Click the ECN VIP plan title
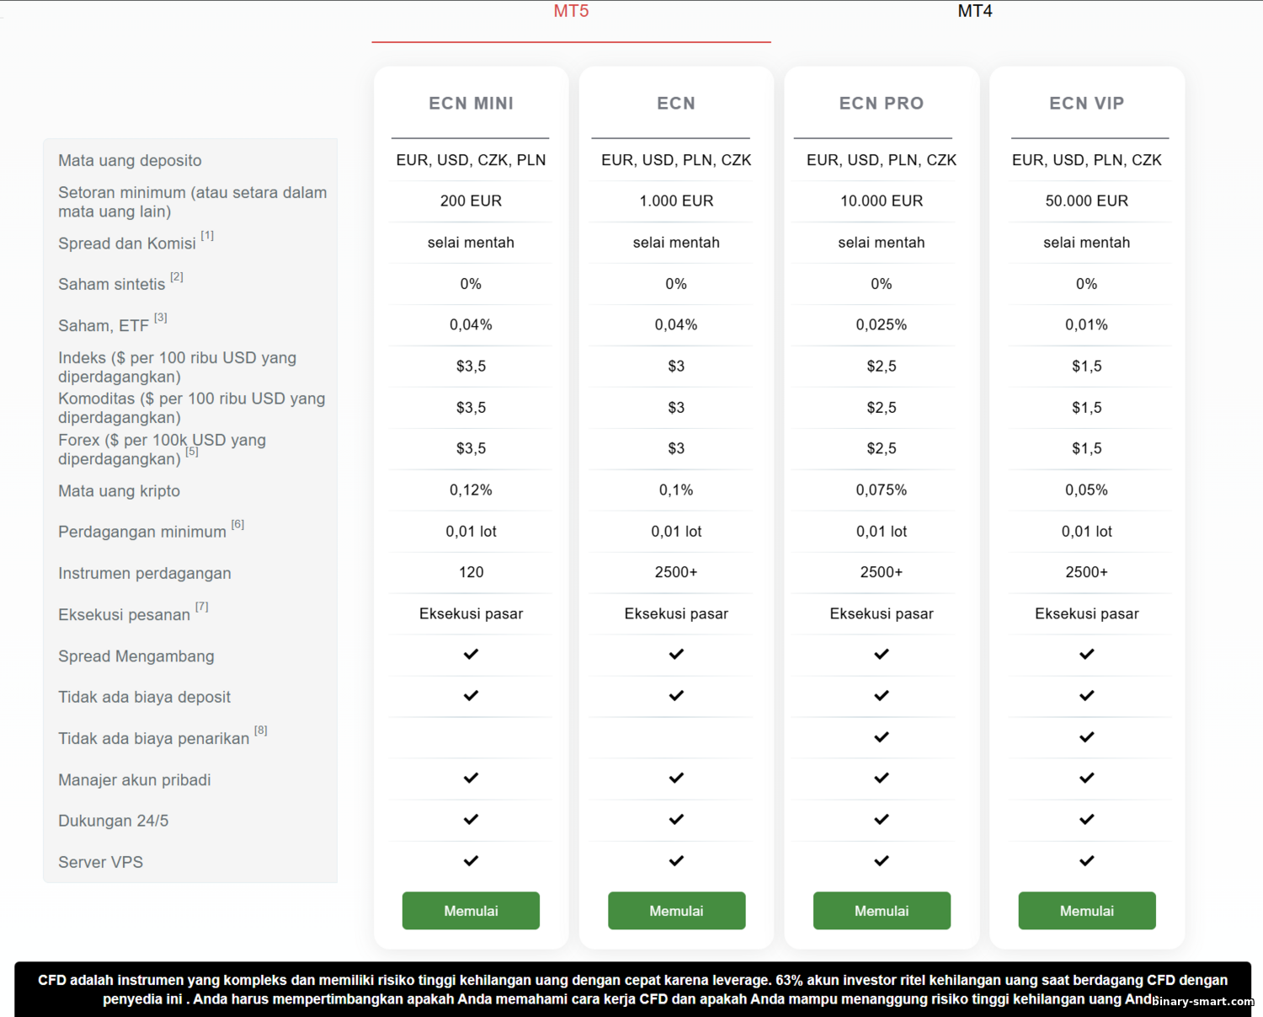The image size is (1263, 1017). pyautogui.click(x=1086, y=104)
